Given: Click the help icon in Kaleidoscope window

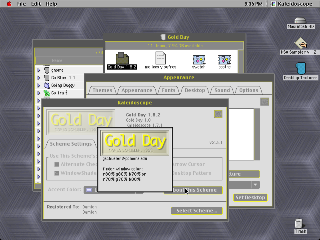Looking at the screenshot, I should tap(218, 114).
